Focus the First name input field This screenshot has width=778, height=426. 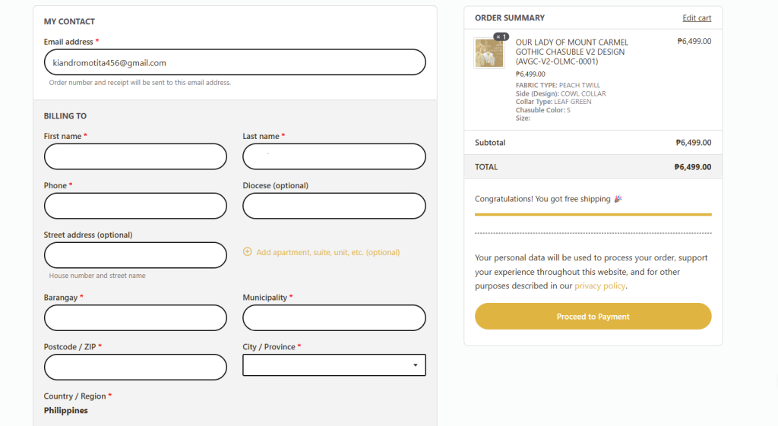tap(135, 156)
